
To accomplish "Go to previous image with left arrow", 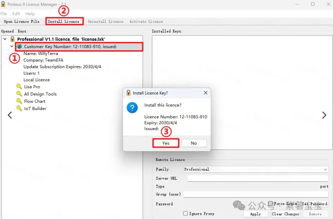I will pos(10,115).
